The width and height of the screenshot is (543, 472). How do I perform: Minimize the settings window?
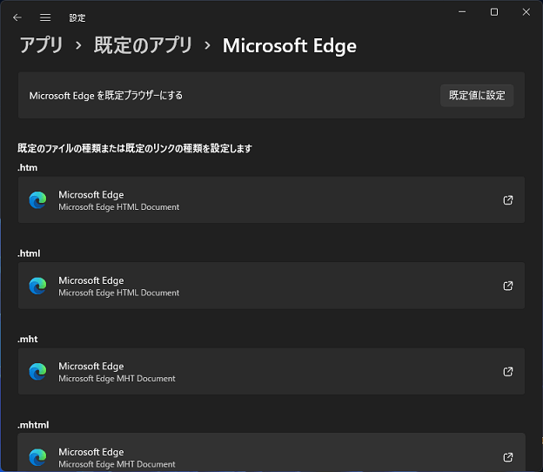click(462, 12)
